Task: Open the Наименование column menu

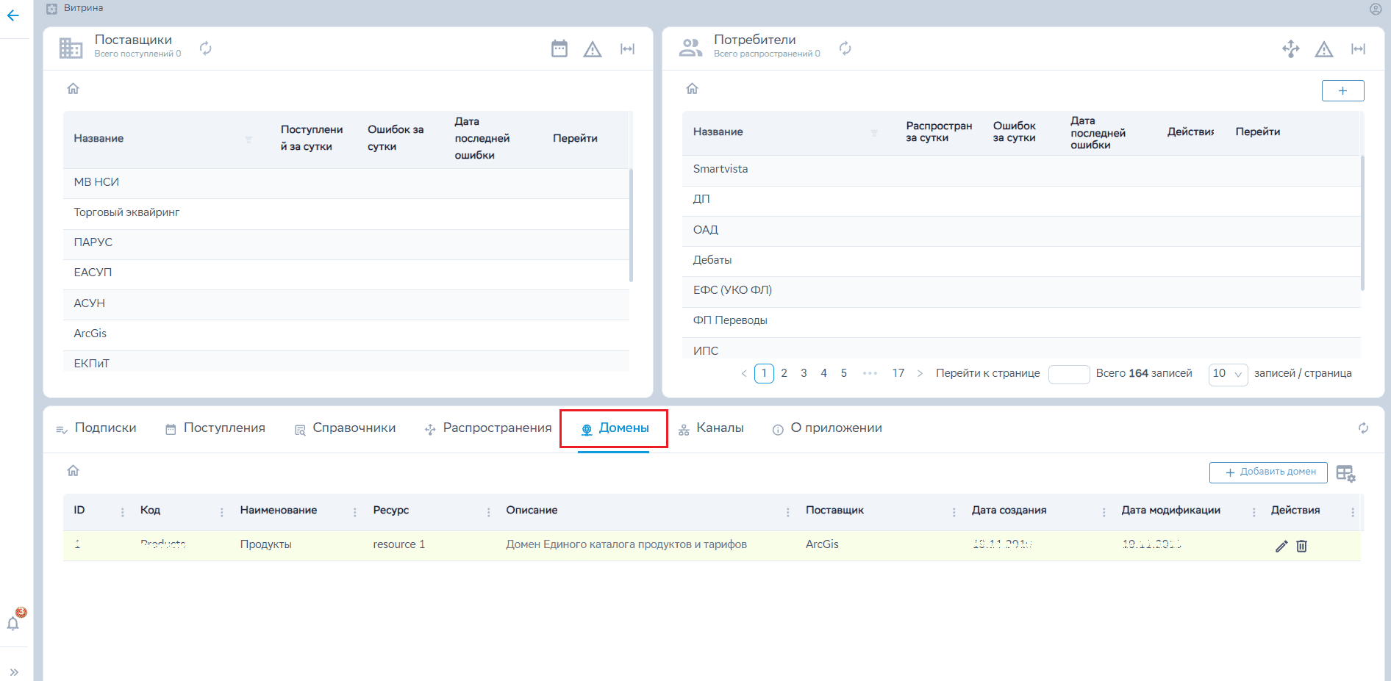Action: [354, 512]
